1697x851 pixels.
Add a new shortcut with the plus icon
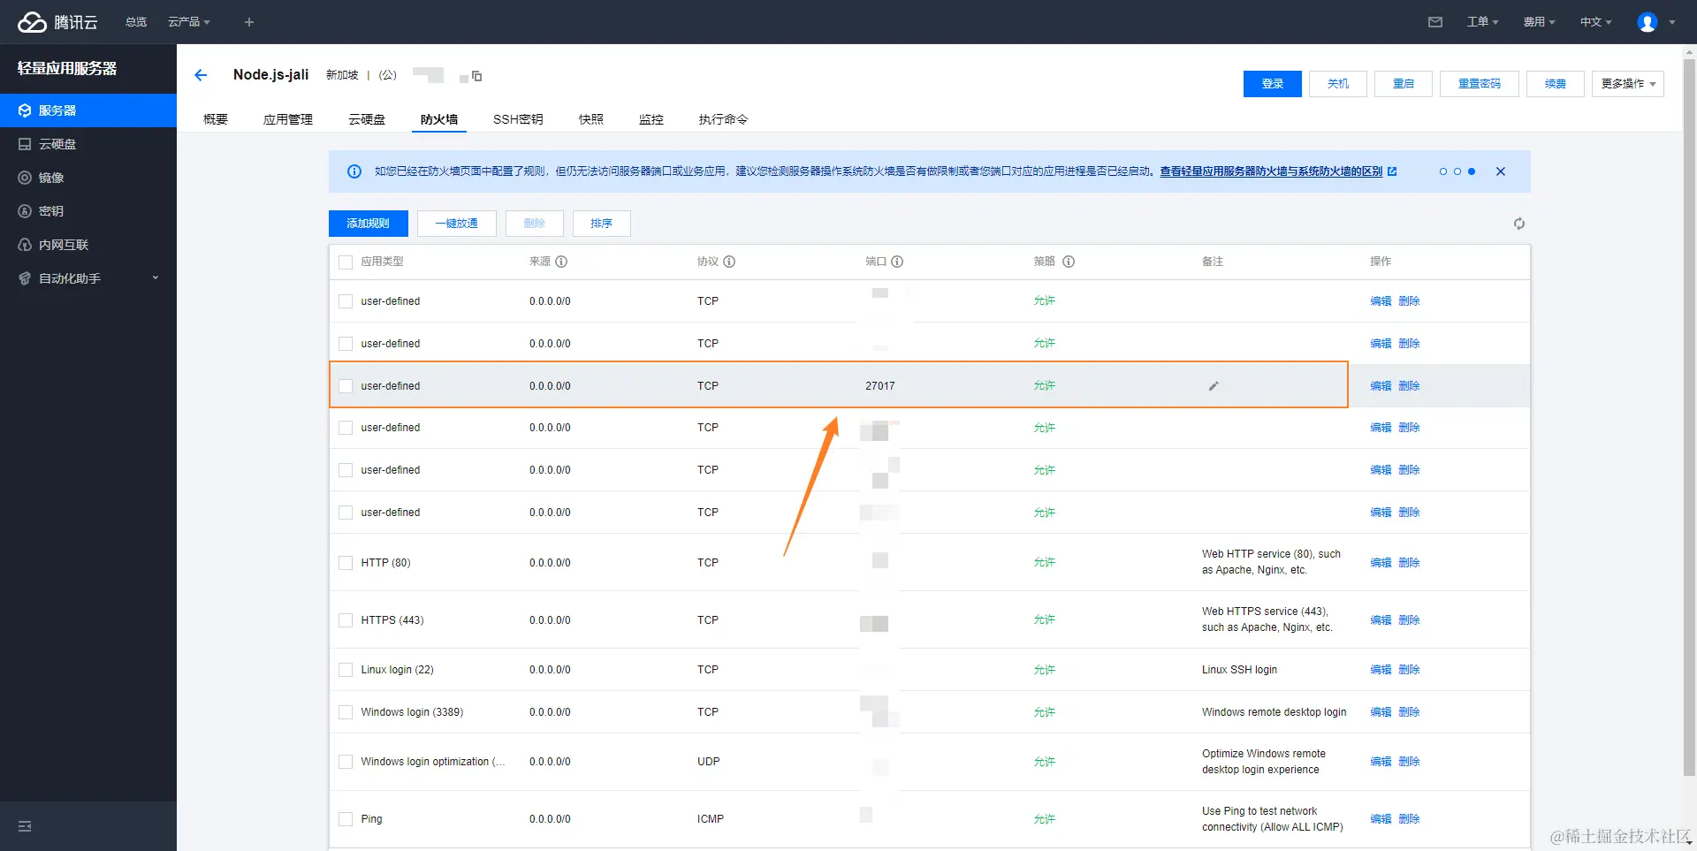tap(249, 22)
